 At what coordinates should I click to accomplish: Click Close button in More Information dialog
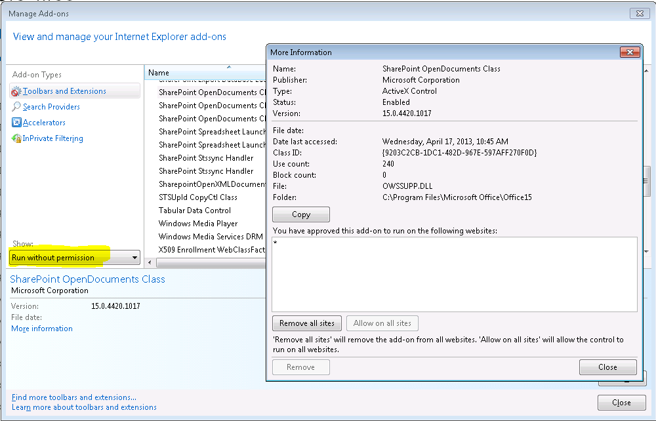pyautogui.click(x=608, y=367)
